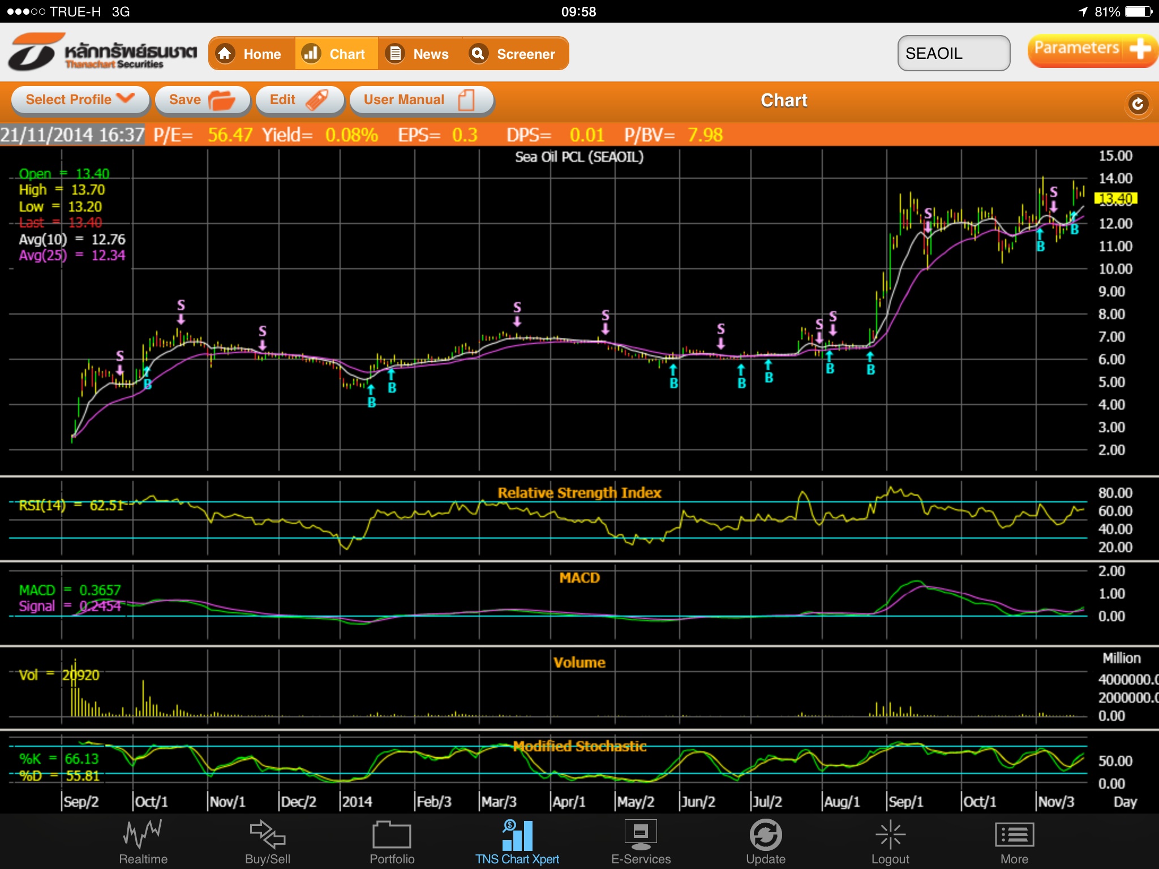Click the document icon on News tab
This screenshot has width=1159, height=869.
pos(395,54)
